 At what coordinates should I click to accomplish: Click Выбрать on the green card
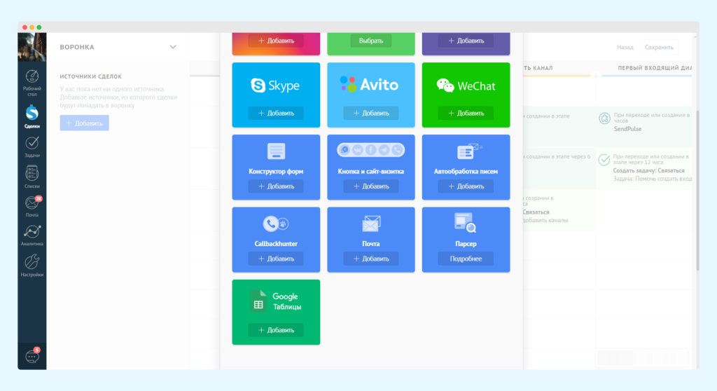[371, 41]
